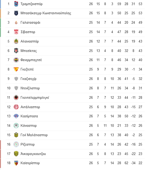Click the Μπεσίκτας eagle logo
The width and height of the screenshot is (145, 170).
click(16, 51)
